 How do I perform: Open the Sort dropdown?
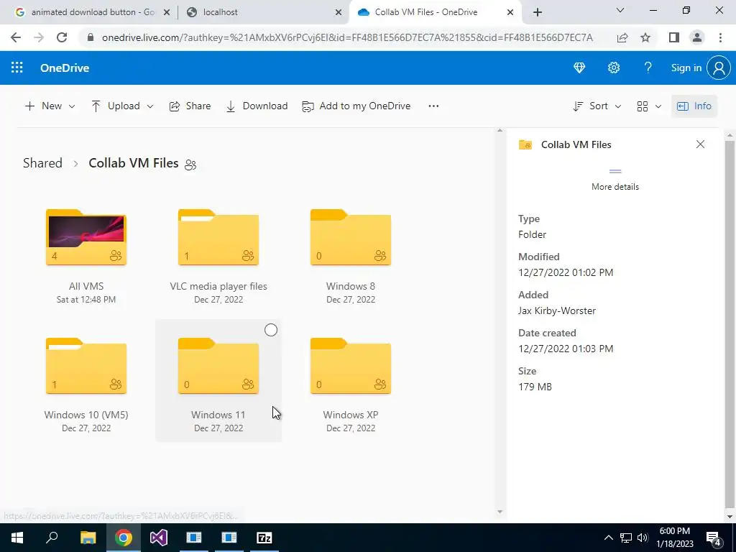click(597, 106)
